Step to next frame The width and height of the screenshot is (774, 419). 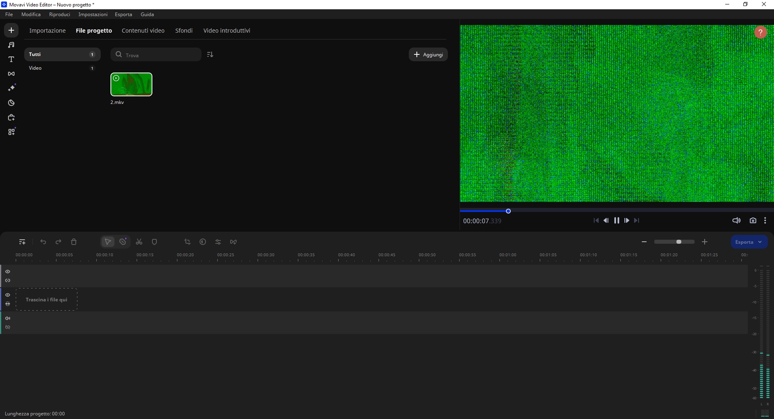[x=627, y=220]
